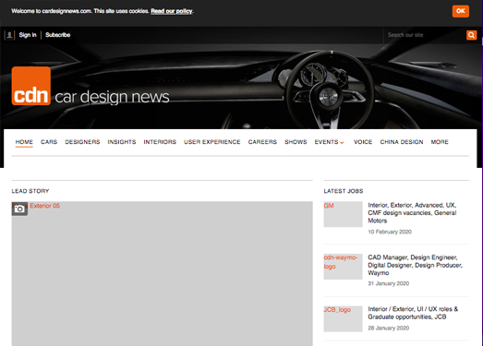Focus the Search our site field
Viewport: 483px width, 346px height.
[425, 35]
